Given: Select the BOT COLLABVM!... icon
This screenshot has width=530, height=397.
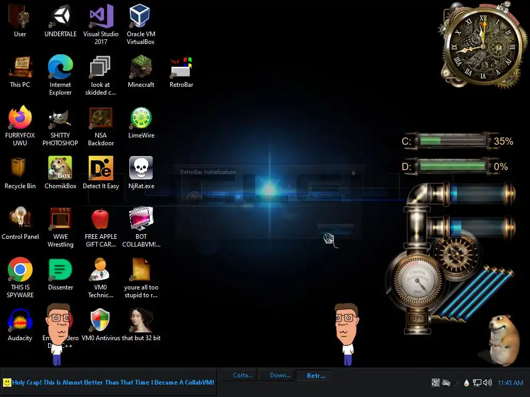Looking at the screenshot, I should coord(141,227).
